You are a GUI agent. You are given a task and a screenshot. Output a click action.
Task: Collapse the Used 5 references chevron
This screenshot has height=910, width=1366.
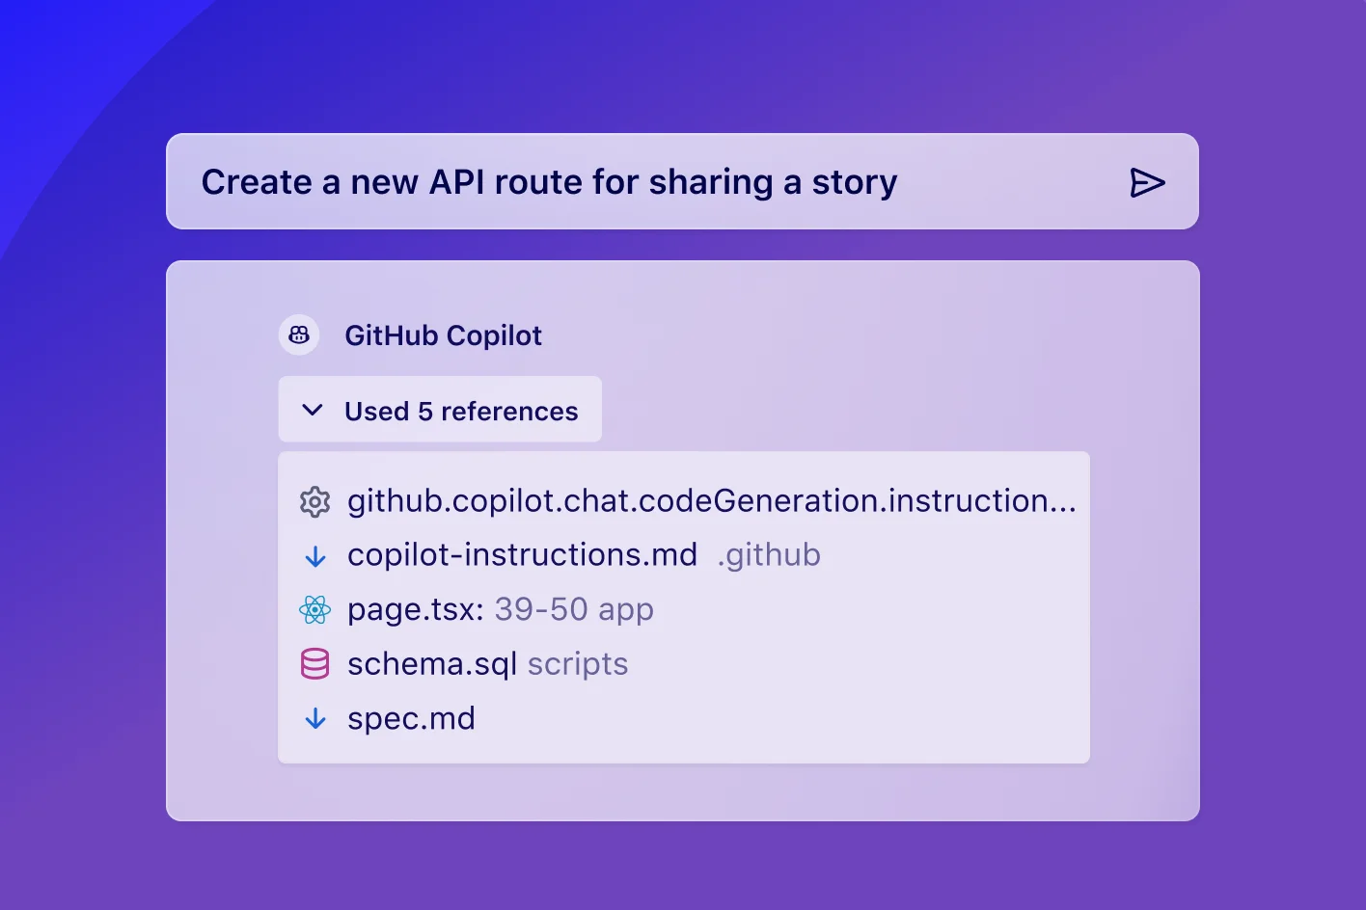(x=312, y=410)
